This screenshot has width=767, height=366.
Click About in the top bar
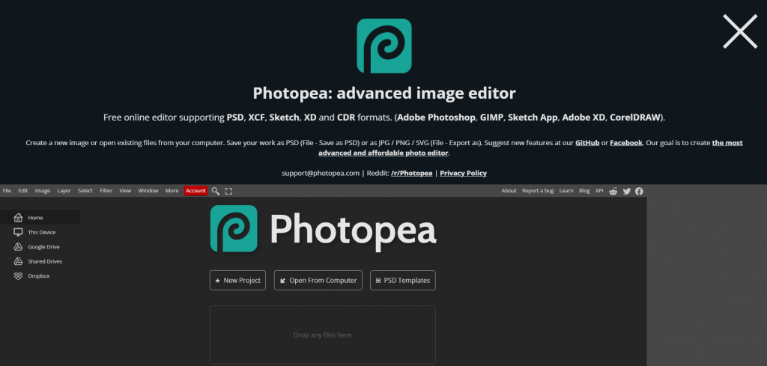click(509, 191)
